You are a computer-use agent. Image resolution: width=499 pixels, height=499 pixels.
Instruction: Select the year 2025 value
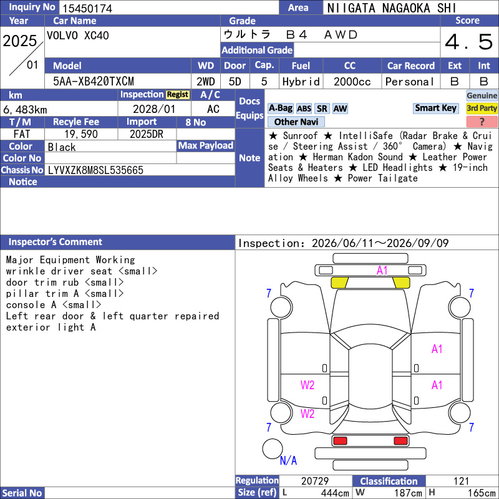click(20, 41)
